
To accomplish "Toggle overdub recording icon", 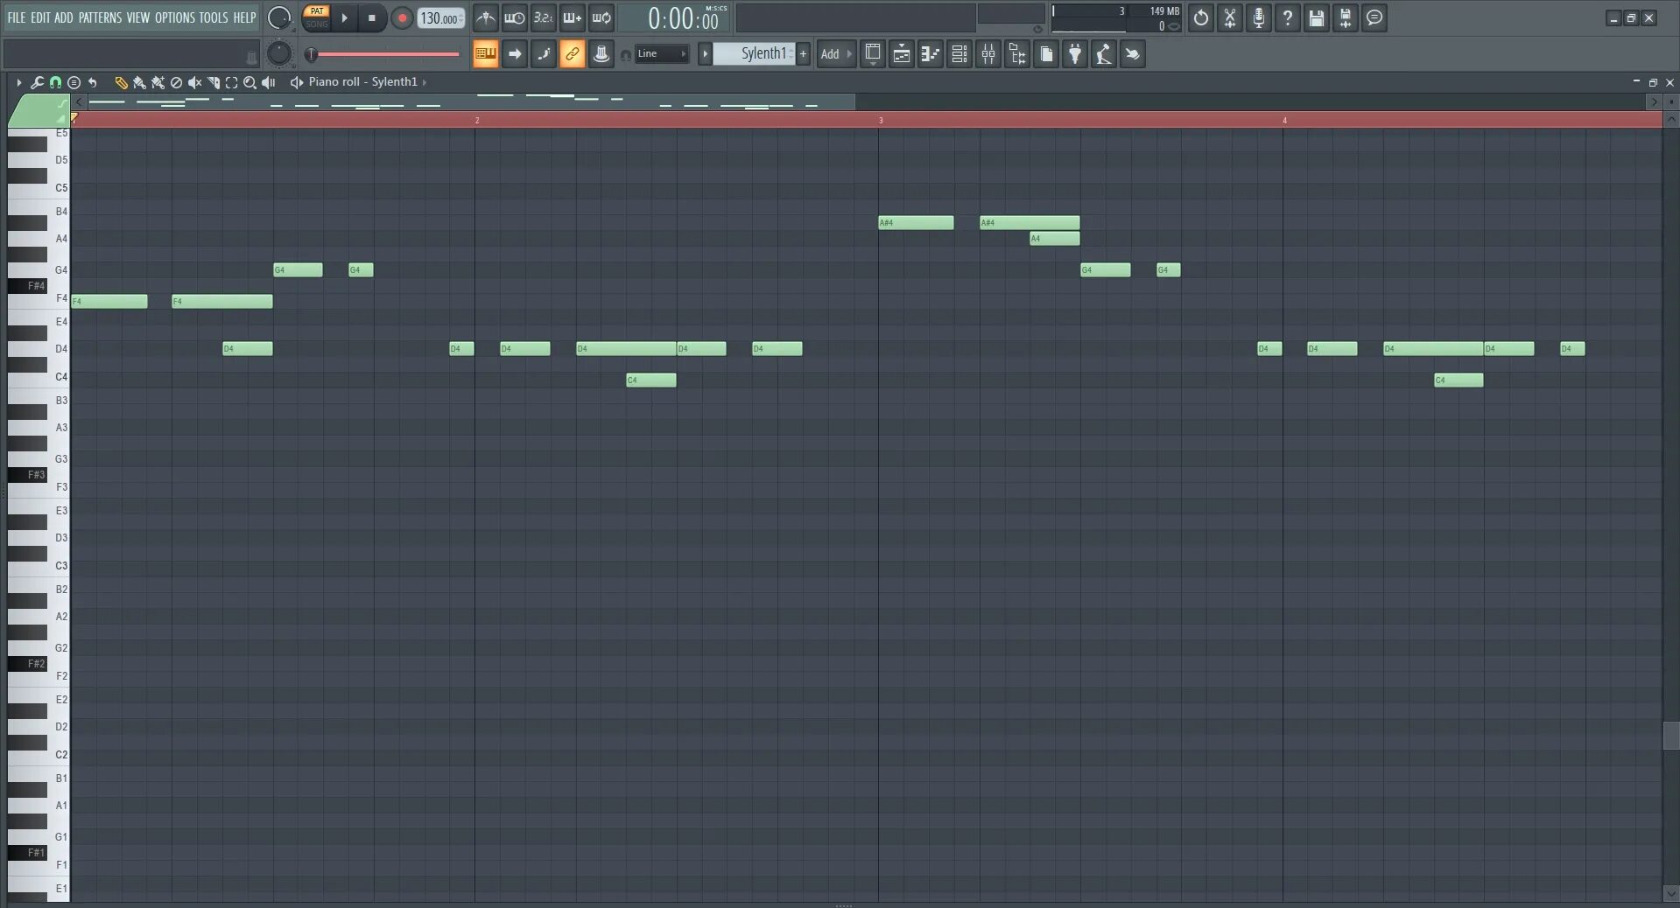I will click(572, 17).
